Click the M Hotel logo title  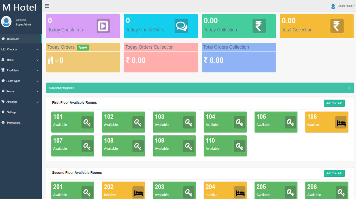(19, 7)
